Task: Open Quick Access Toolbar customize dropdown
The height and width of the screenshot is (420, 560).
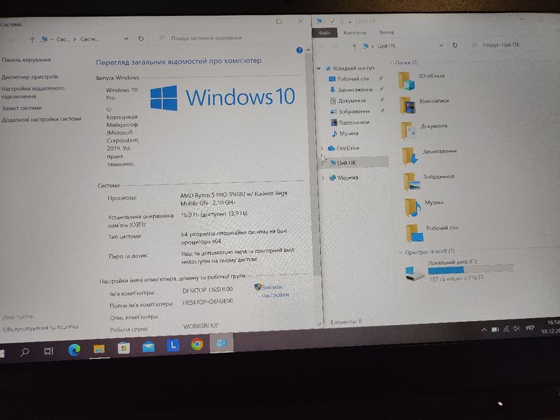Action: (x=350, y=22)
